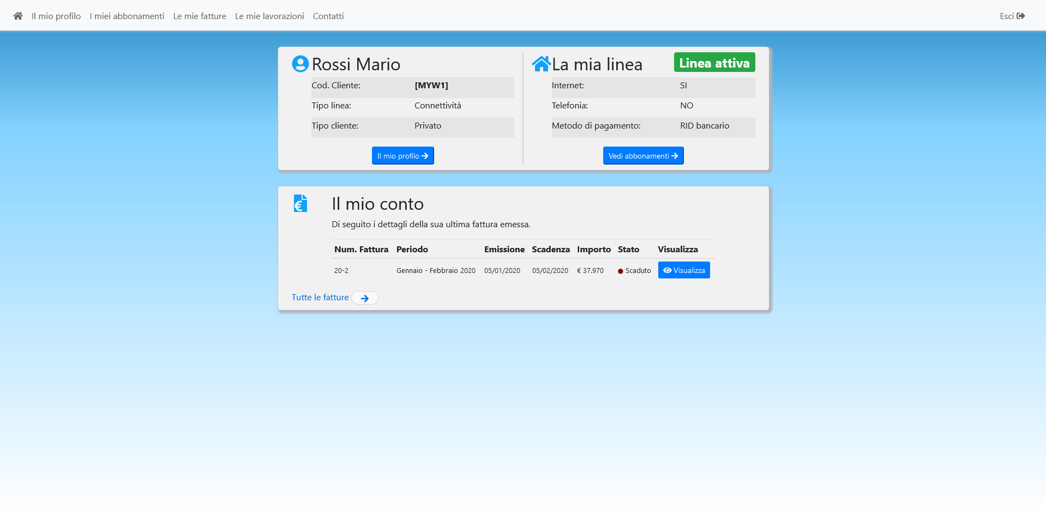Viewport: 1046px width, 510px height.
Task: View invoice 20-2 with the Visualizza button
Action: [x=683, y=270]
